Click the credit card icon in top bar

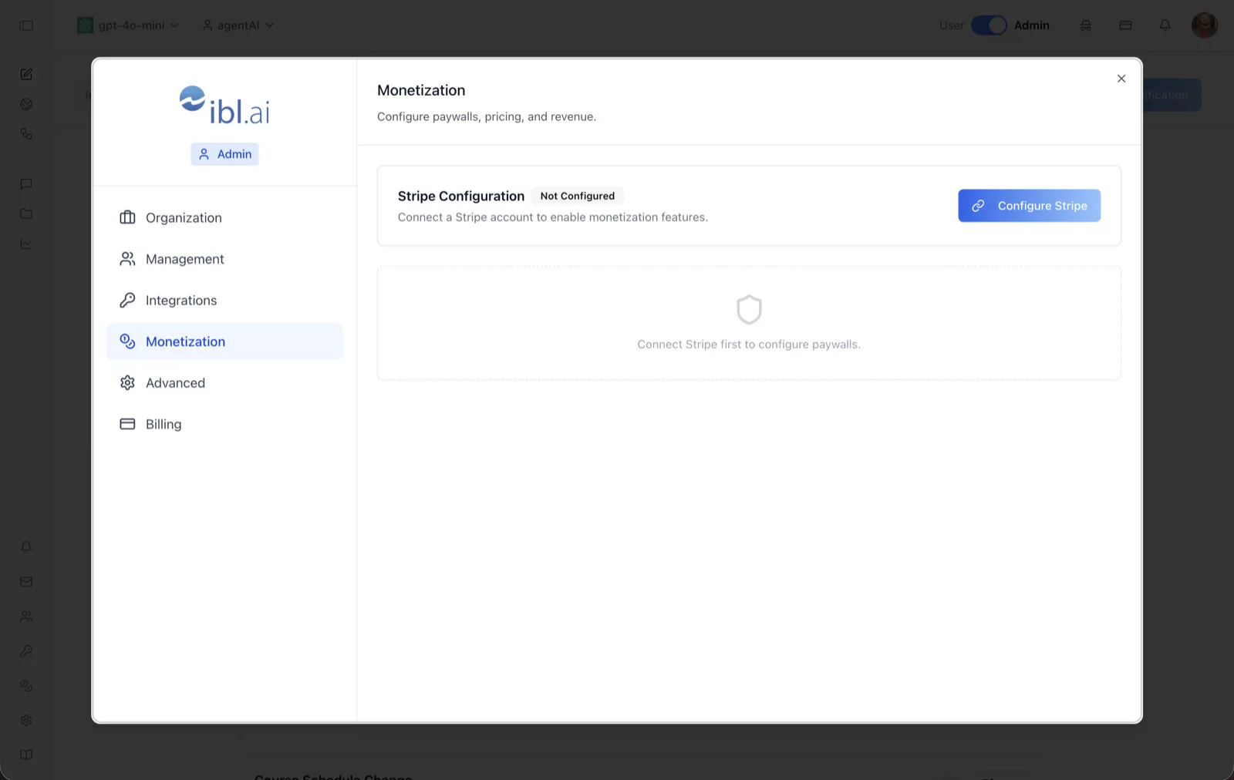coord(1126,25)
